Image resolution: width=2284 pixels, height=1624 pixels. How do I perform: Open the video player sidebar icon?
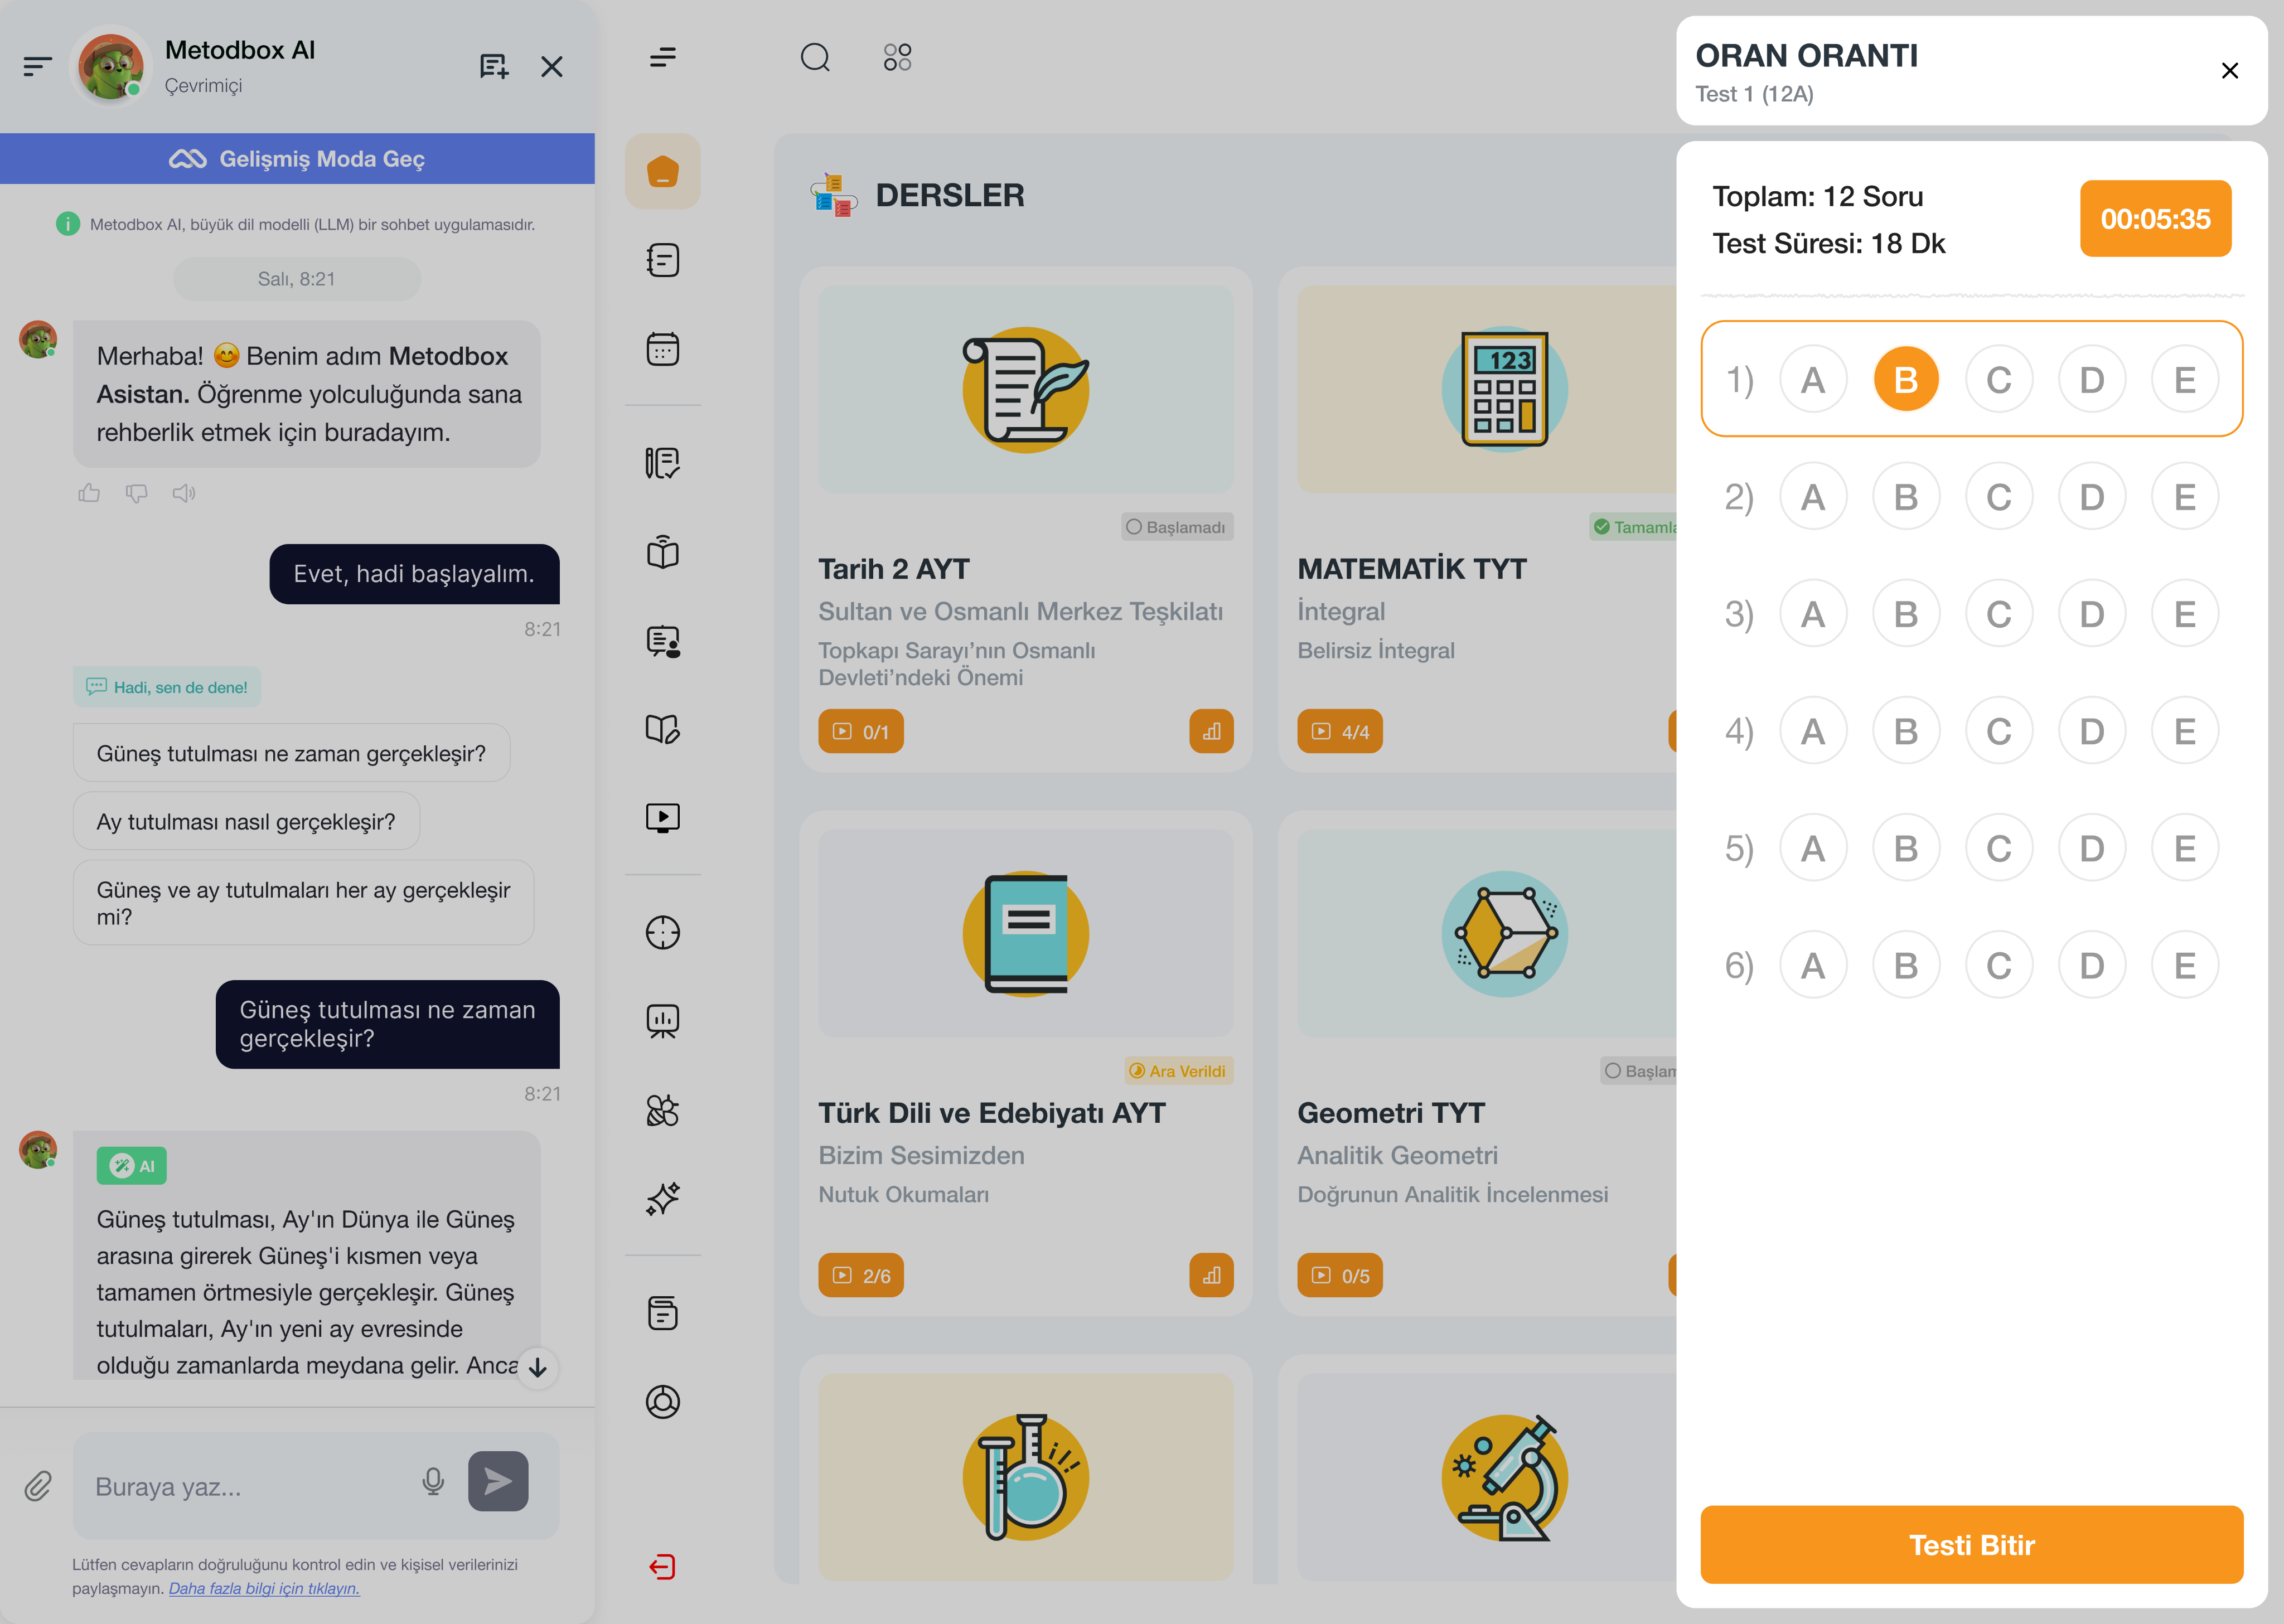point(663,818)
